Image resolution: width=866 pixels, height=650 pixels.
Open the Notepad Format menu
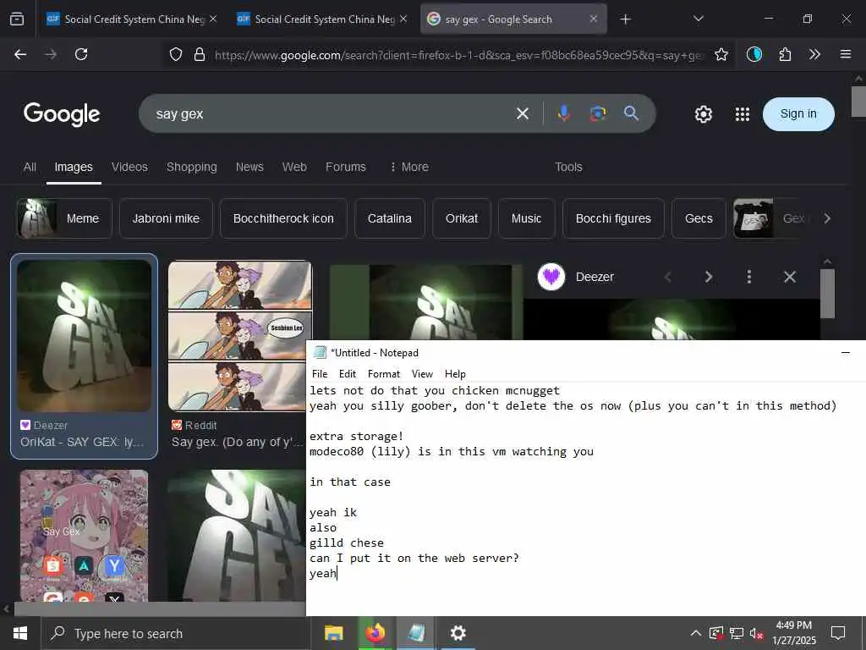click(x=383, y=374)
